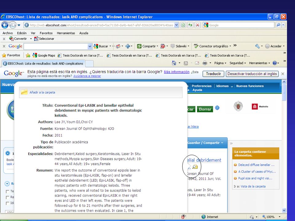Click the Preferencias link in the top bar
The height and width of the screenshot is (221, 295).
[x=202, y=86]
